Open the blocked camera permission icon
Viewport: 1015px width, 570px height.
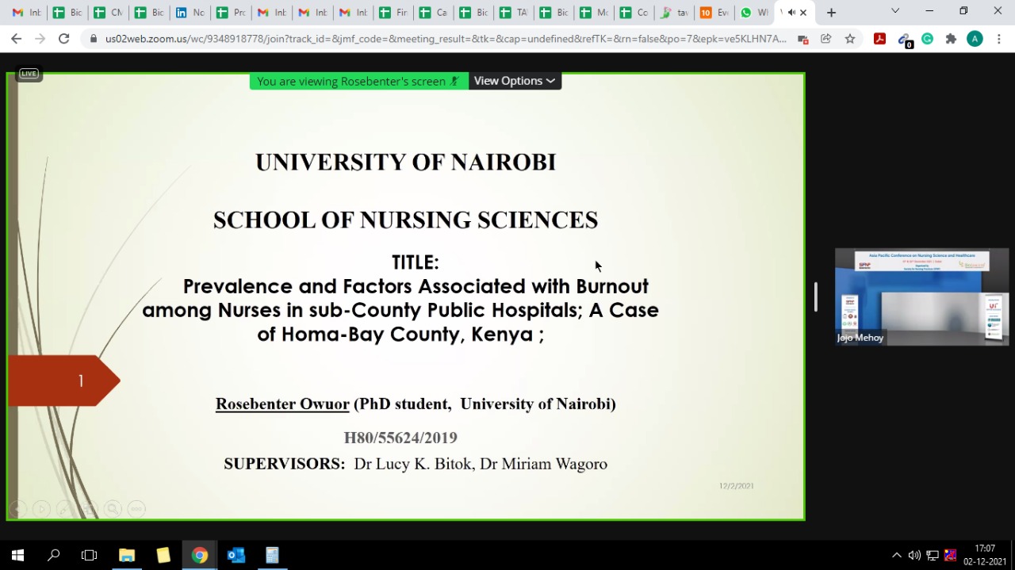coord(803,39)
